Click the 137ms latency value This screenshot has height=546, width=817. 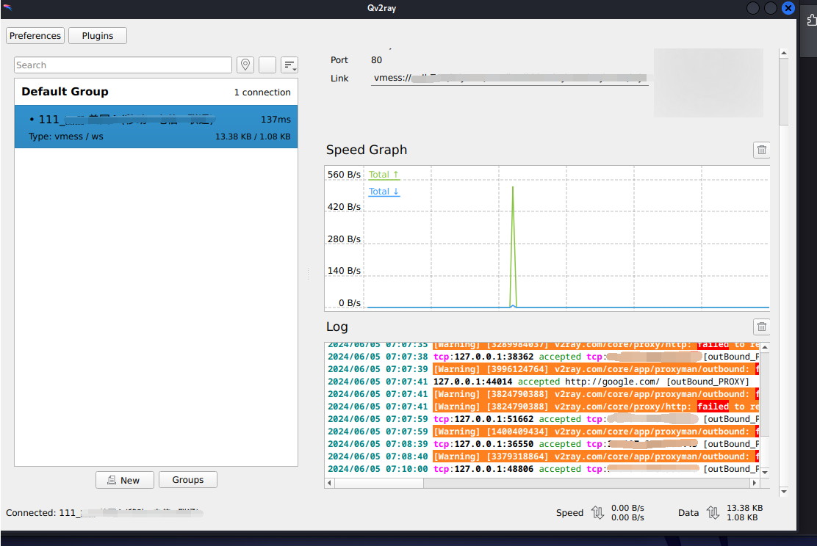tap(276, 119)
